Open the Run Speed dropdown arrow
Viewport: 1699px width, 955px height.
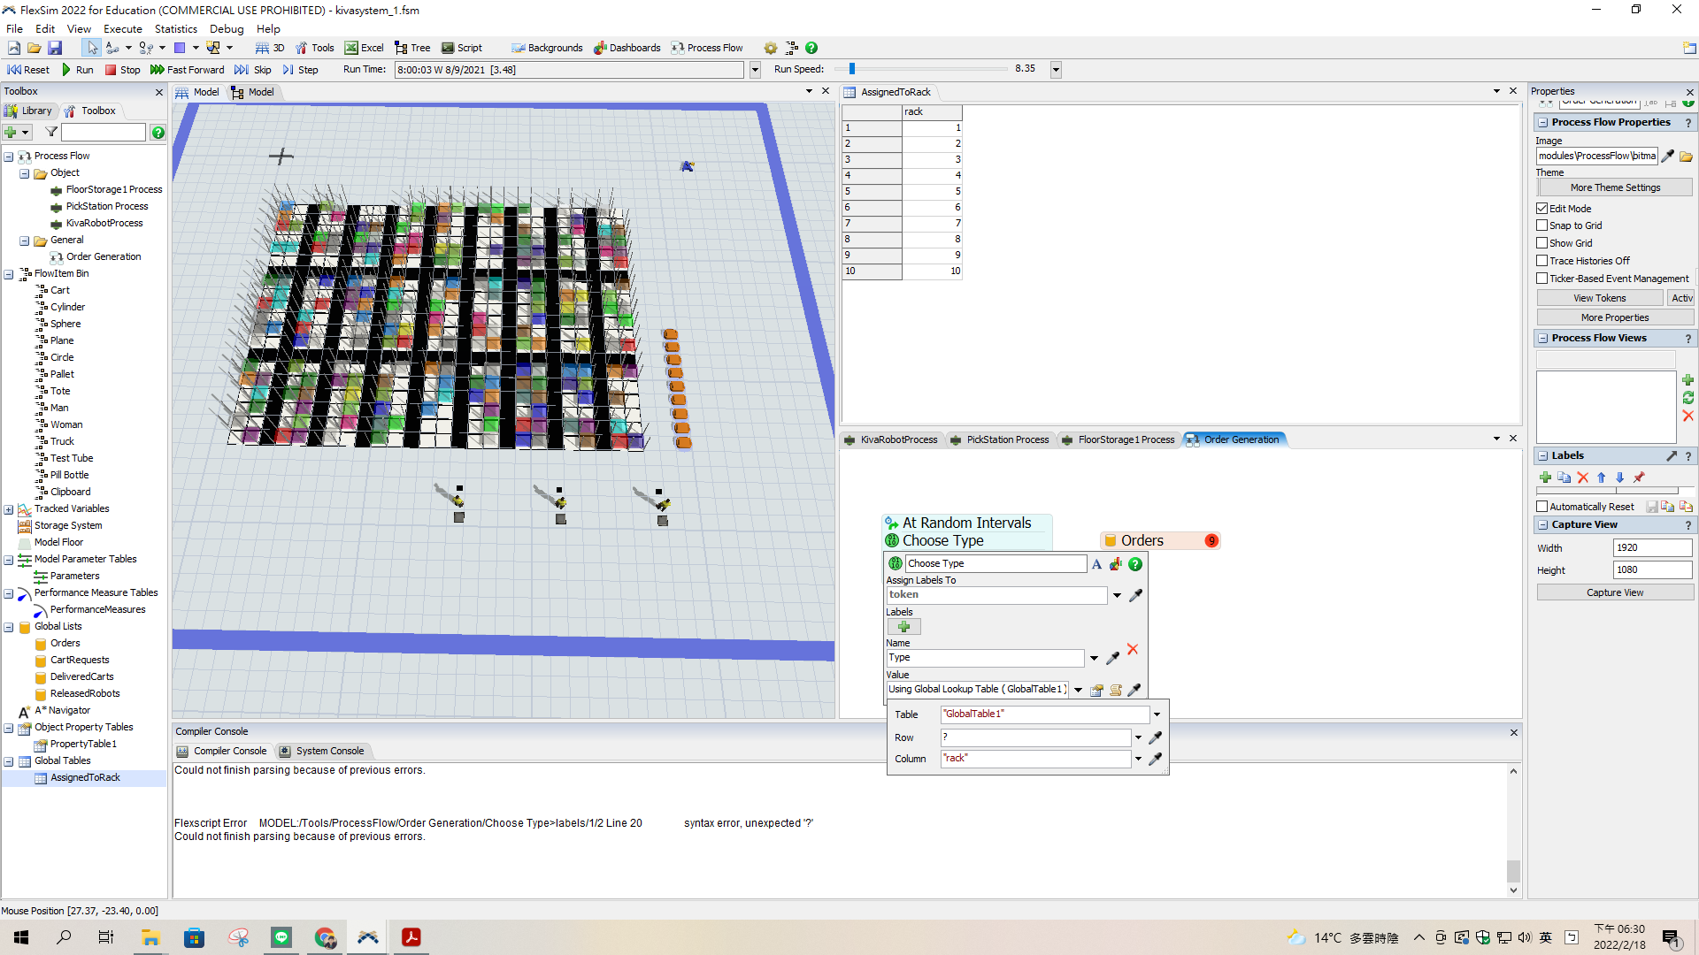[1056, 70]
